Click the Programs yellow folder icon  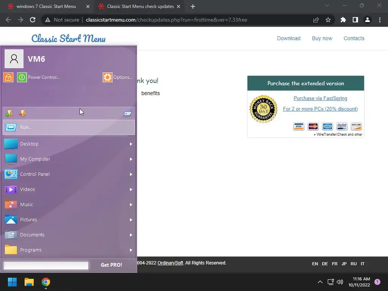coord(11,250)
